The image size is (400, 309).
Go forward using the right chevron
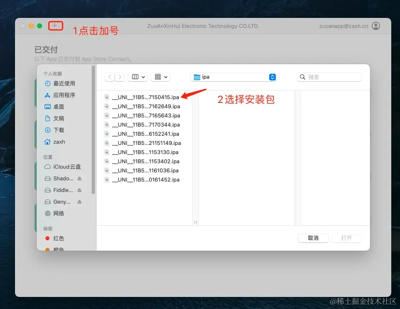click(x=120, y=77)
